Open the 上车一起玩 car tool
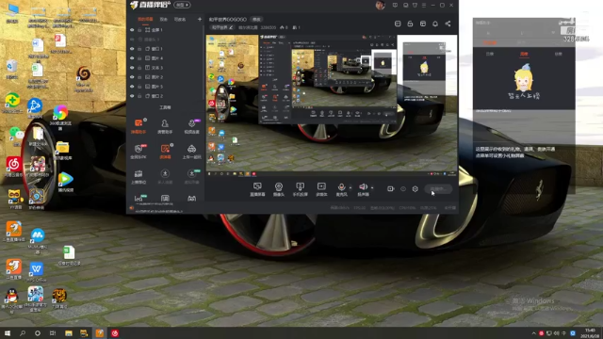 [191, 152]
